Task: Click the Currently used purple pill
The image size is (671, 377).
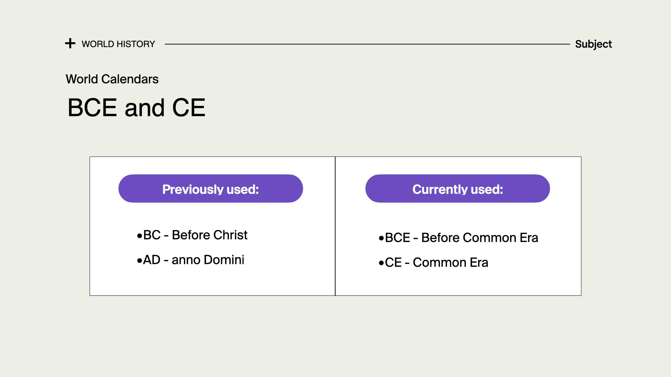Action: point(457,188)
